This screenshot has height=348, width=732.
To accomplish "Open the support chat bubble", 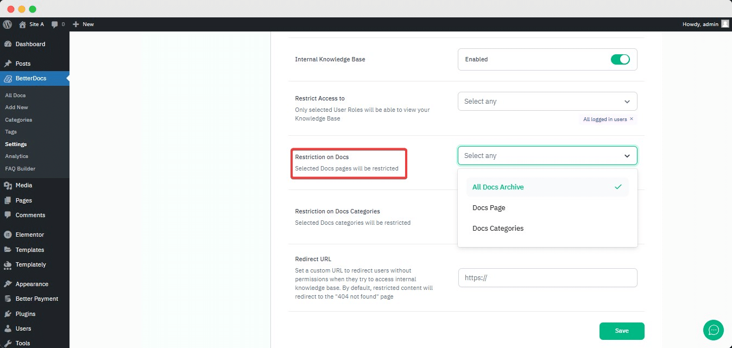I will [713, 330].
